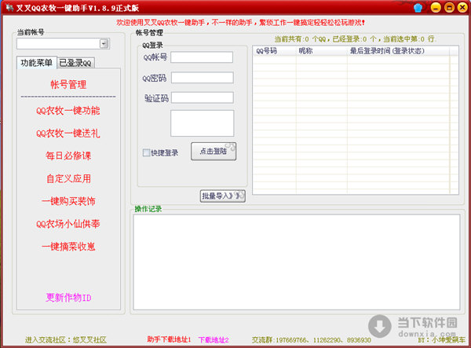Click the 点击登陆 button
Image resolution: width=471 pixels, height=348 pixels.
[213, 151]
